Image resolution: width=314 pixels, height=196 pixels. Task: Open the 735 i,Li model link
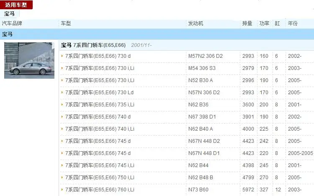pos(100,104)
